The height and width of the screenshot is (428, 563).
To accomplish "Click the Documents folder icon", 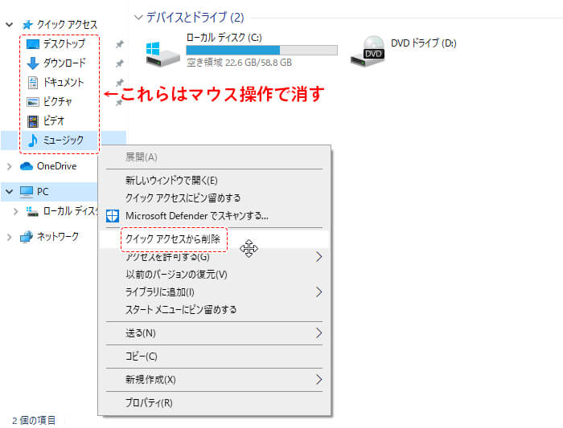I will point(33,83).
